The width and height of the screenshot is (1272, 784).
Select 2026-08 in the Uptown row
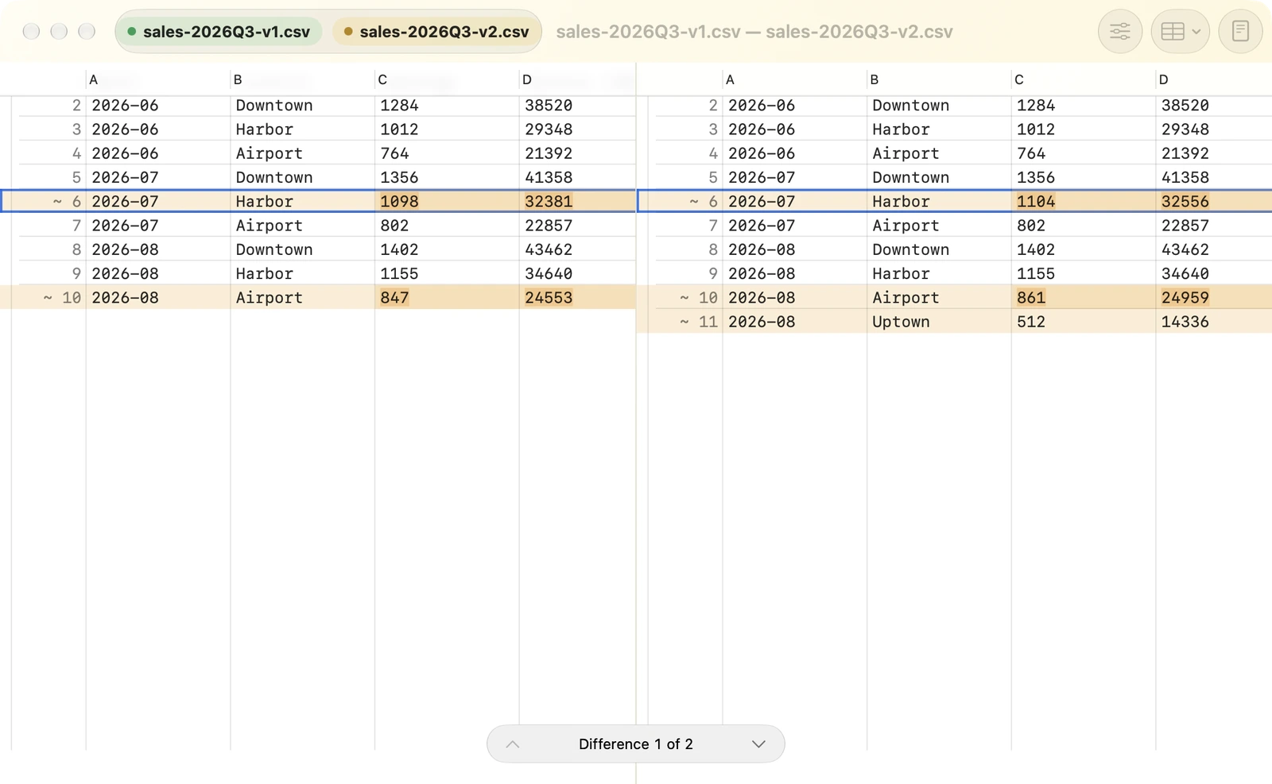pos(762,322)
